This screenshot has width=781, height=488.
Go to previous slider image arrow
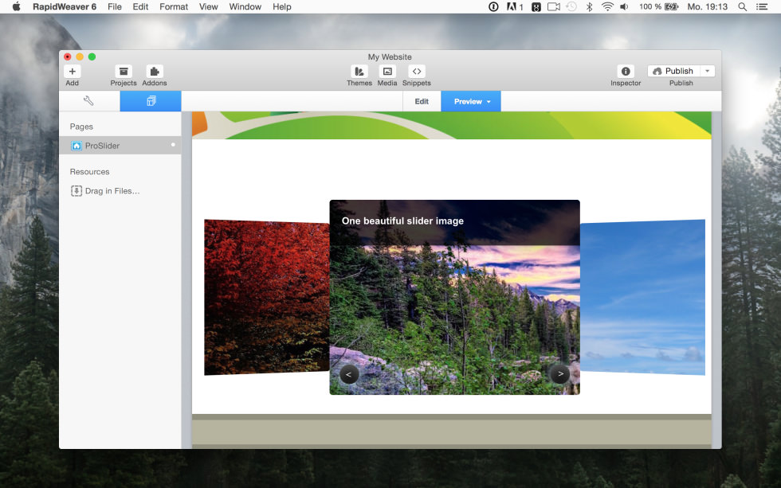coord(349,374)
